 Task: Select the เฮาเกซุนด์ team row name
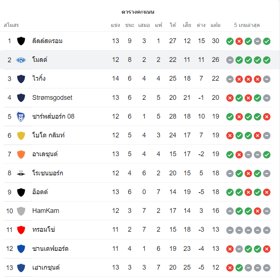(x=46, y=267)
